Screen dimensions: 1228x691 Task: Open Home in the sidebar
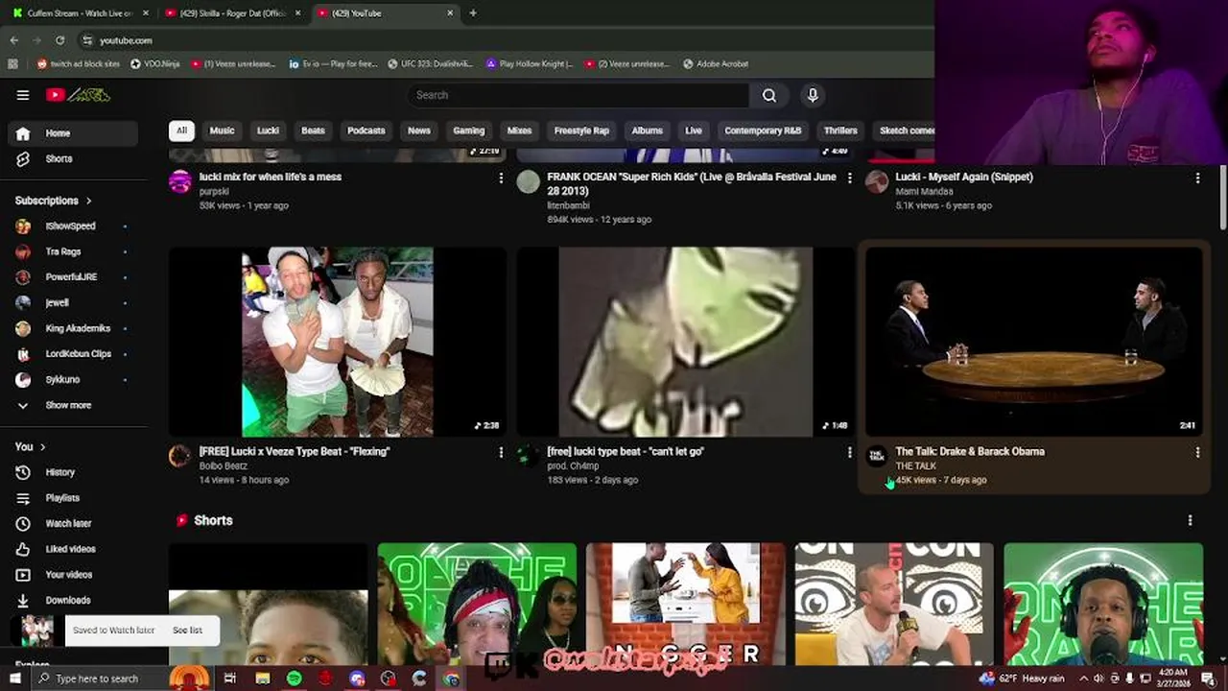coord(73,133)
